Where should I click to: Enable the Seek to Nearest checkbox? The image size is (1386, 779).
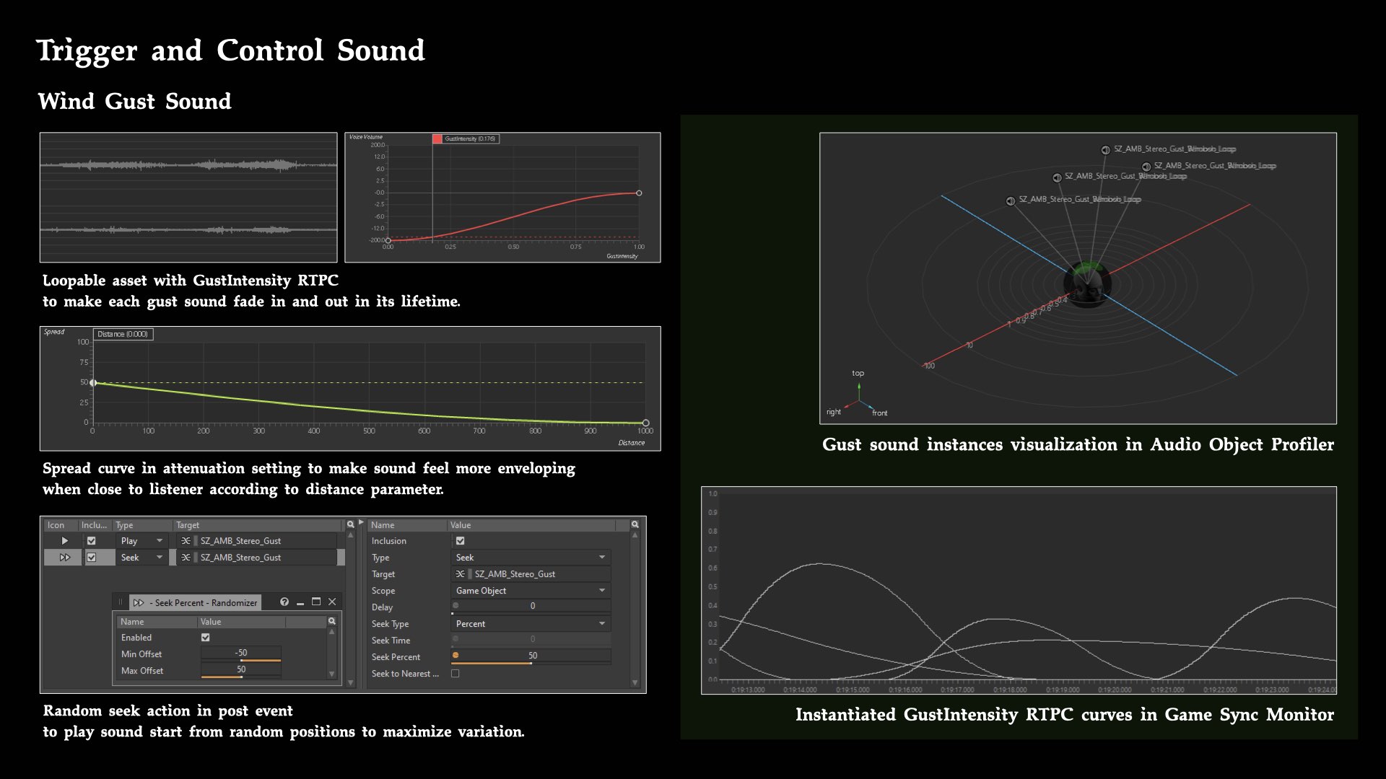click(x=456, y=673)
